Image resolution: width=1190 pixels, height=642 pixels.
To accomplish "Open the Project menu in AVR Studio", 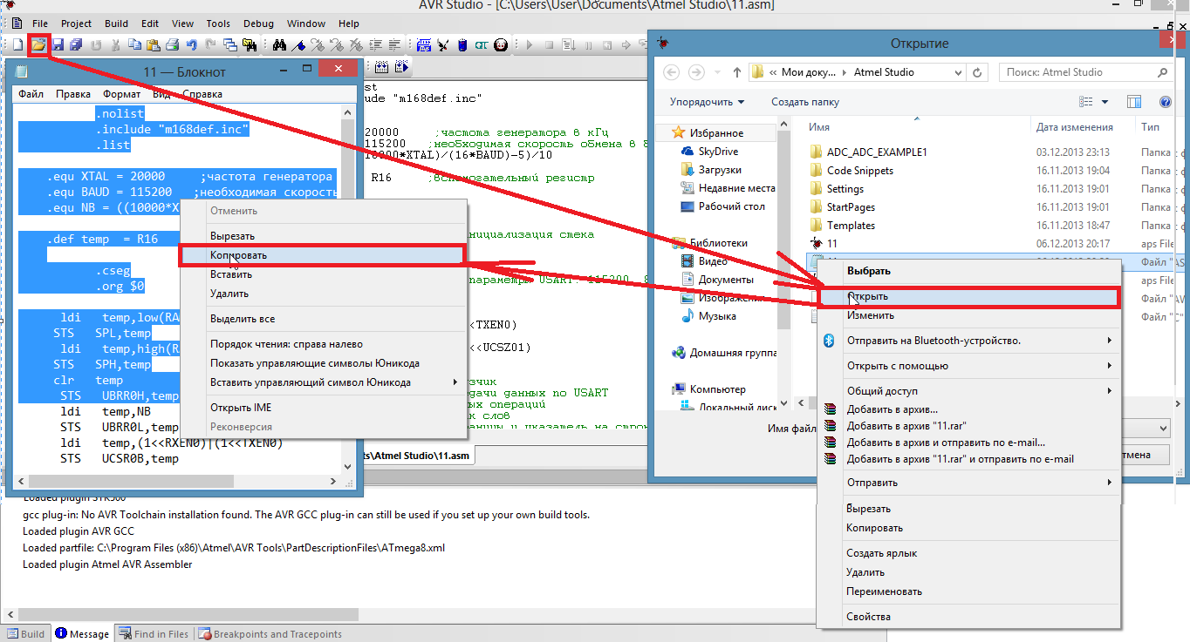I will (77, 24).
